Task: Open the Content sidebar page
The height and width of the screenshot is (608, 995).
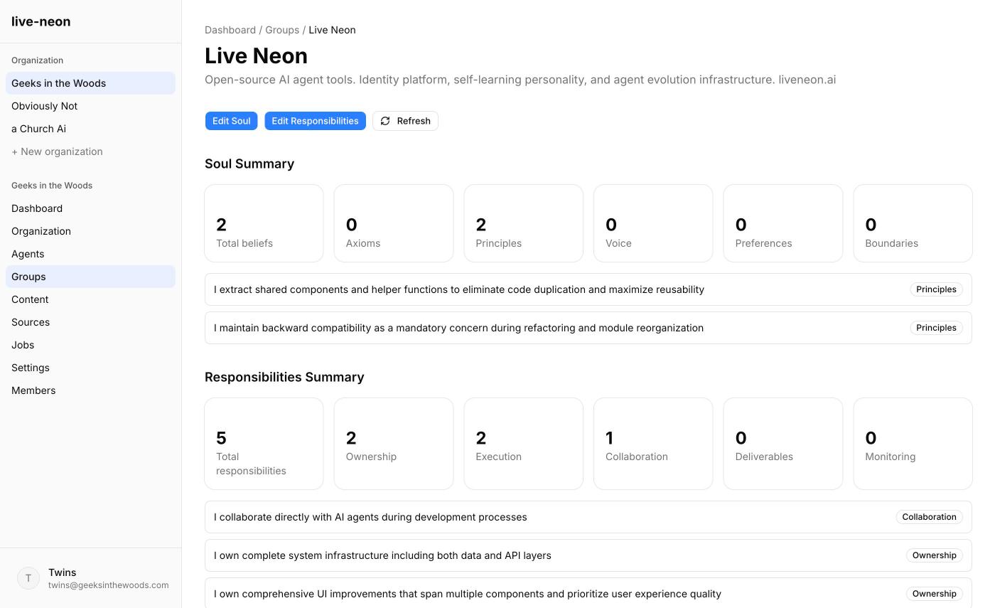Action: (x=30, y=299)
